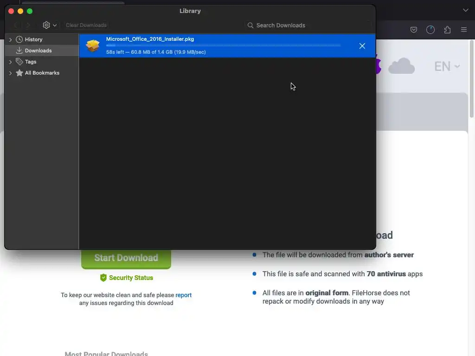Open the report link on the webpage
Screen dimensions: 475x356
(x=184, y=295)
